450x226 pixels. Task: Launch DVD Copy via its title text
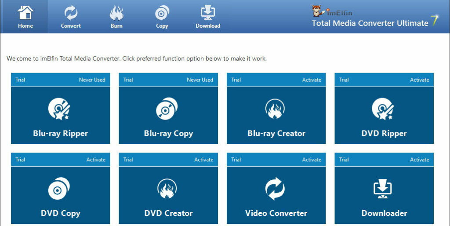pos(60,213)
